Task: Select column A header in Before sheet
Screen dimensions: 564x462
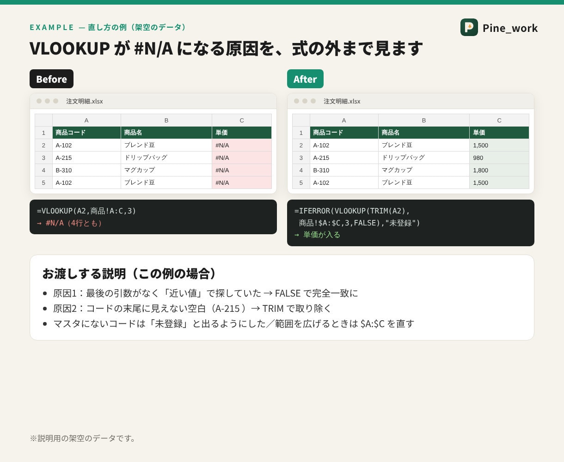Action: (x=86, y=120)
